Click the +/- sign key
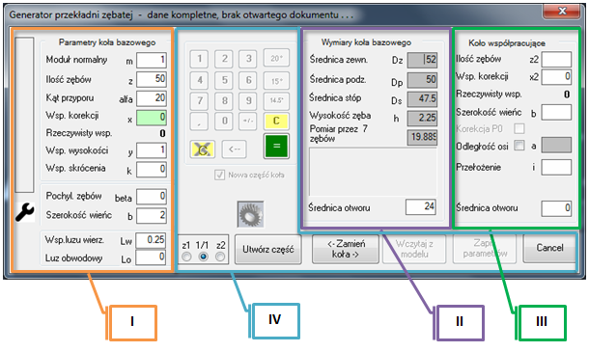Screen dimensions: 589x352 [x=248, y=121]
